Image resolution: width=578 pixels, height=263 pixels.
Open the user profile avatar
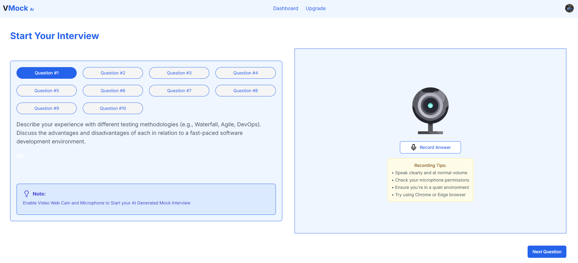[569, 8]
